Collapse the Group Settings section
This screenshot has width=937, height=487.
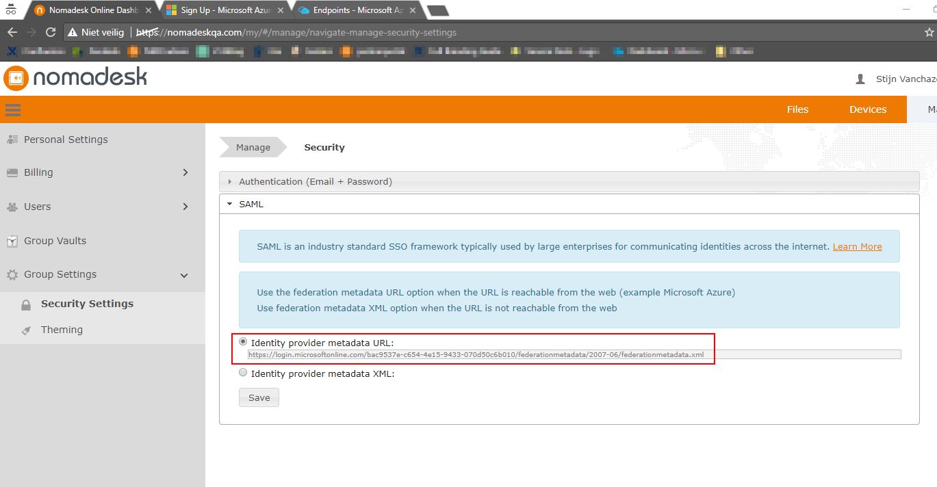[183, 275]
